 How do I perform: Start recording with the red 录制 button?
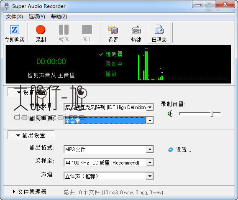tap(41, 33)
